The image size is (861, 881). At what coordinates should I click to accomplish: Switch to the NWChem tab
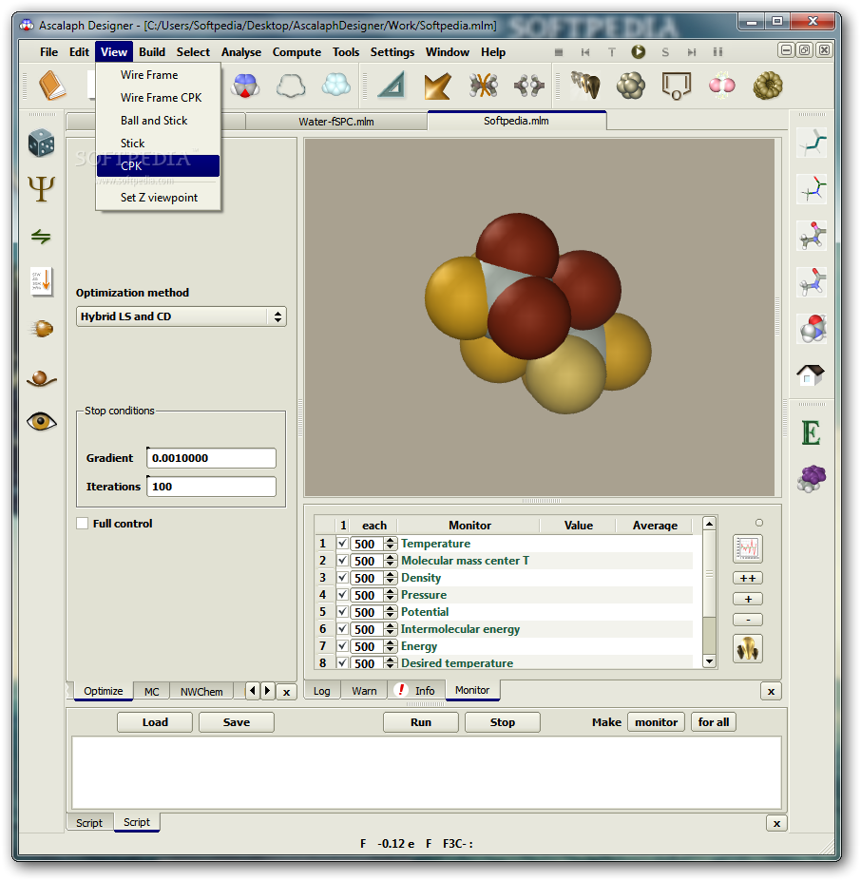point(201,692)
